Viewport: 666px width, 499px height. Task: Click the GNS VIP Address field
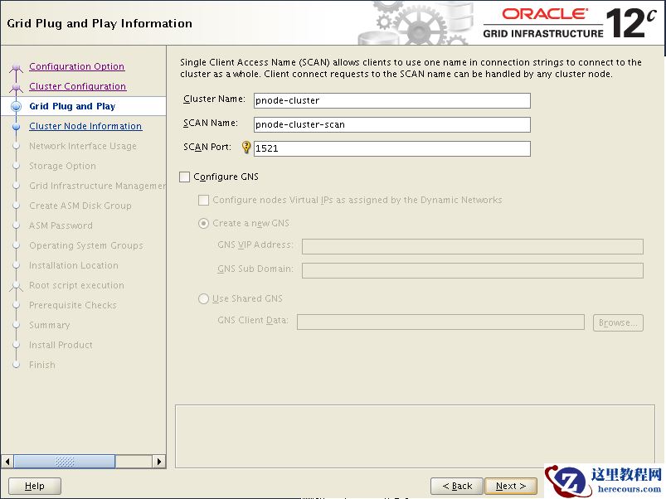pos(473,246)
